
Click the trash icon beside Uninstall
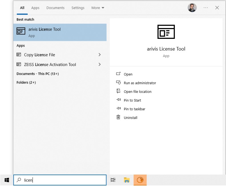[x=118, y=117]
